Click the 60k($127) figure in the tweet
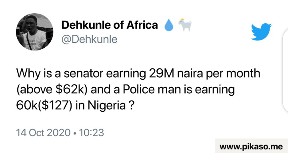 [x=44, y=106]
